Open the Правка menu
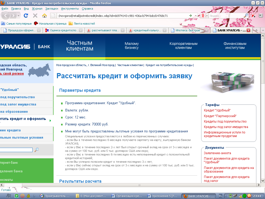The image size is (265, 199). point(16,9)
